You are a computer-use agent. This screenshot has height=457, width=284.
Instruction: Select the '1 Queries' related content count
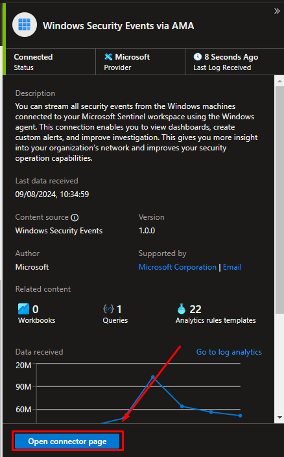(115, 314)
